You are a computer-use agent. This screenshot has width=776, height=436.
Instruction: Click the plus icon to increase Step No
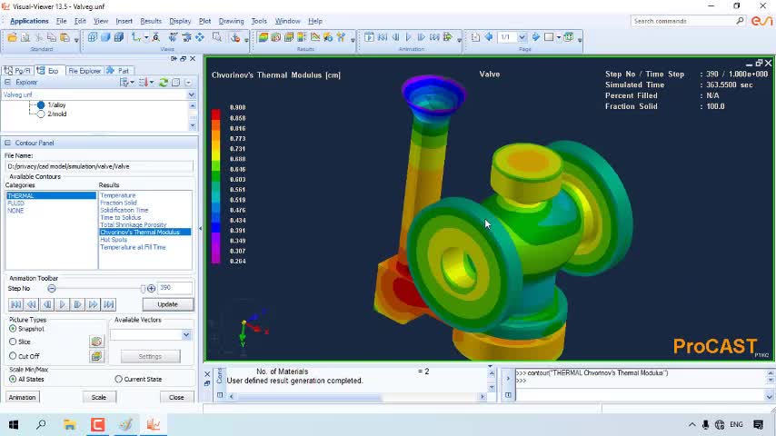coord(151,288)
